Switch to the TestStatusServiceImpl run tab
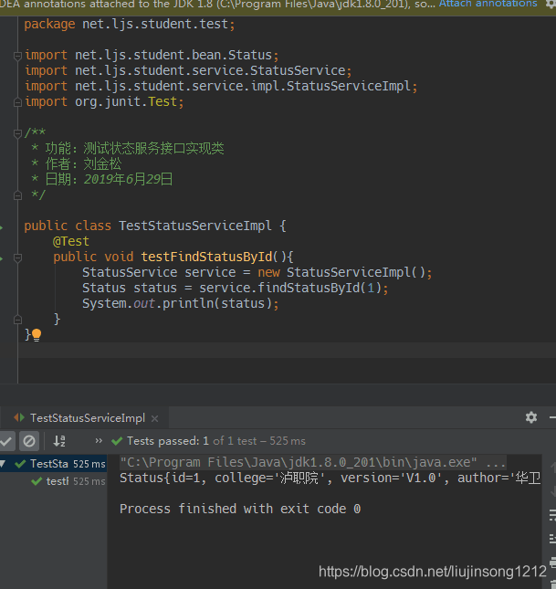Image resolution: width=556 pixels, height=589 pixels. 87,418
